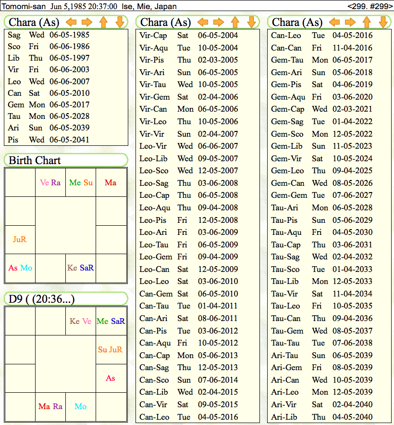The height and width of the screenshot is (425, 394).
Task: Click right arrow in middle Chara panel header
Action: click(x=219, y=22)
